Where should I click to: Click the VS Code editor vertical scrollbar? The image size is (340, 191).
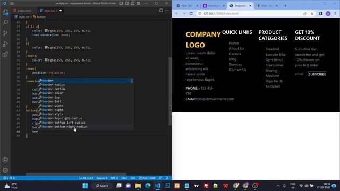point(170,91)
